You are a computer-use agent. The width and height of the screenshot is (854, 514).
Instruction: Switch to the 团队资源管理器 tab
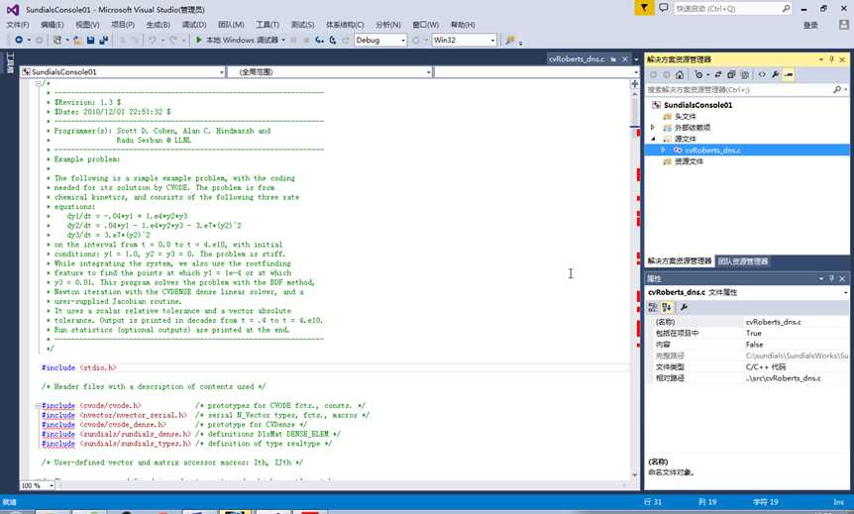(742, 261)
